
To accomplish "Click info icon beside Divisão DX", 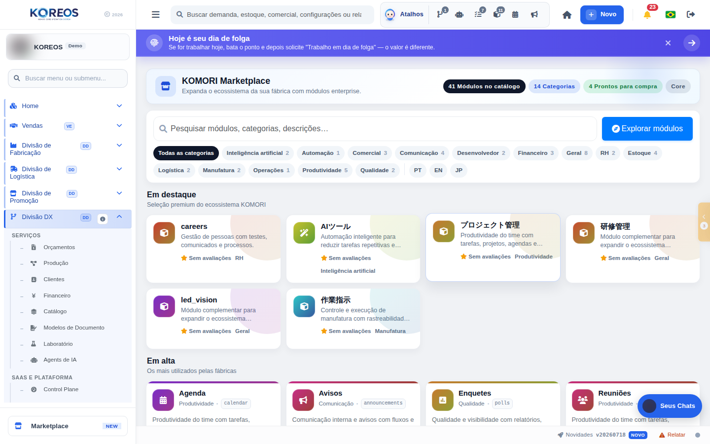I will click(x=103, y=219).
